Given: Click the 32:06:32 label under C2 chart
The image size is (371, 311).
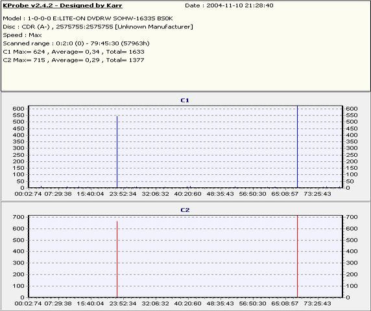Looking at the screenshot, I should 156,303.
